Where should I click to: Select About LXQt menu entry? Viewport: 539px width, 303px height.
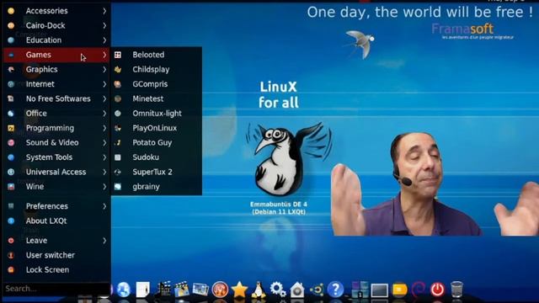[56, 221]
